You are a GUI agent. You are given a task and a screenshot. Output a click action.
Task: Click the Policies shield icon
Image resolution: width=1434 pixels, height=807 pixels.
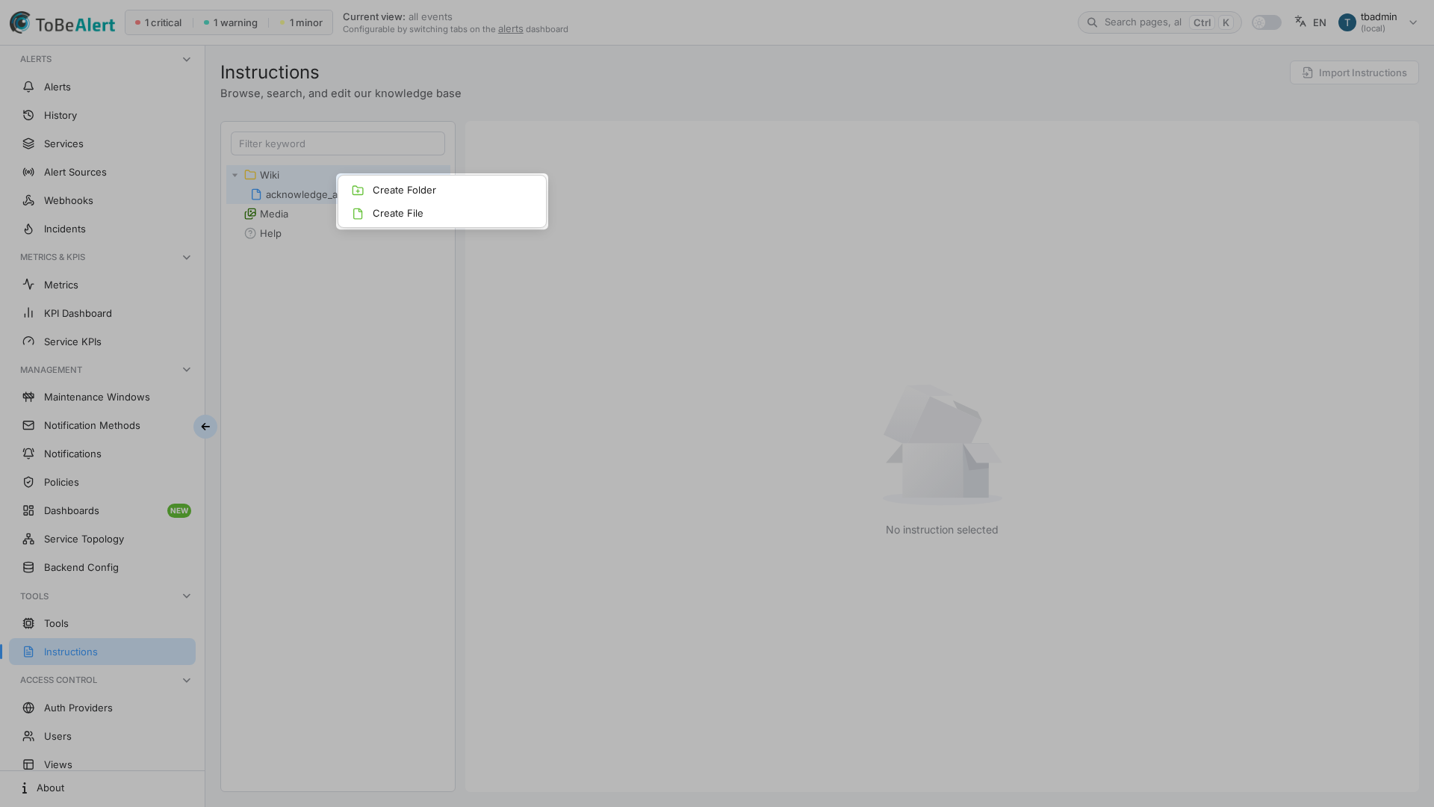pyautogui.click(x=28, y=482)
